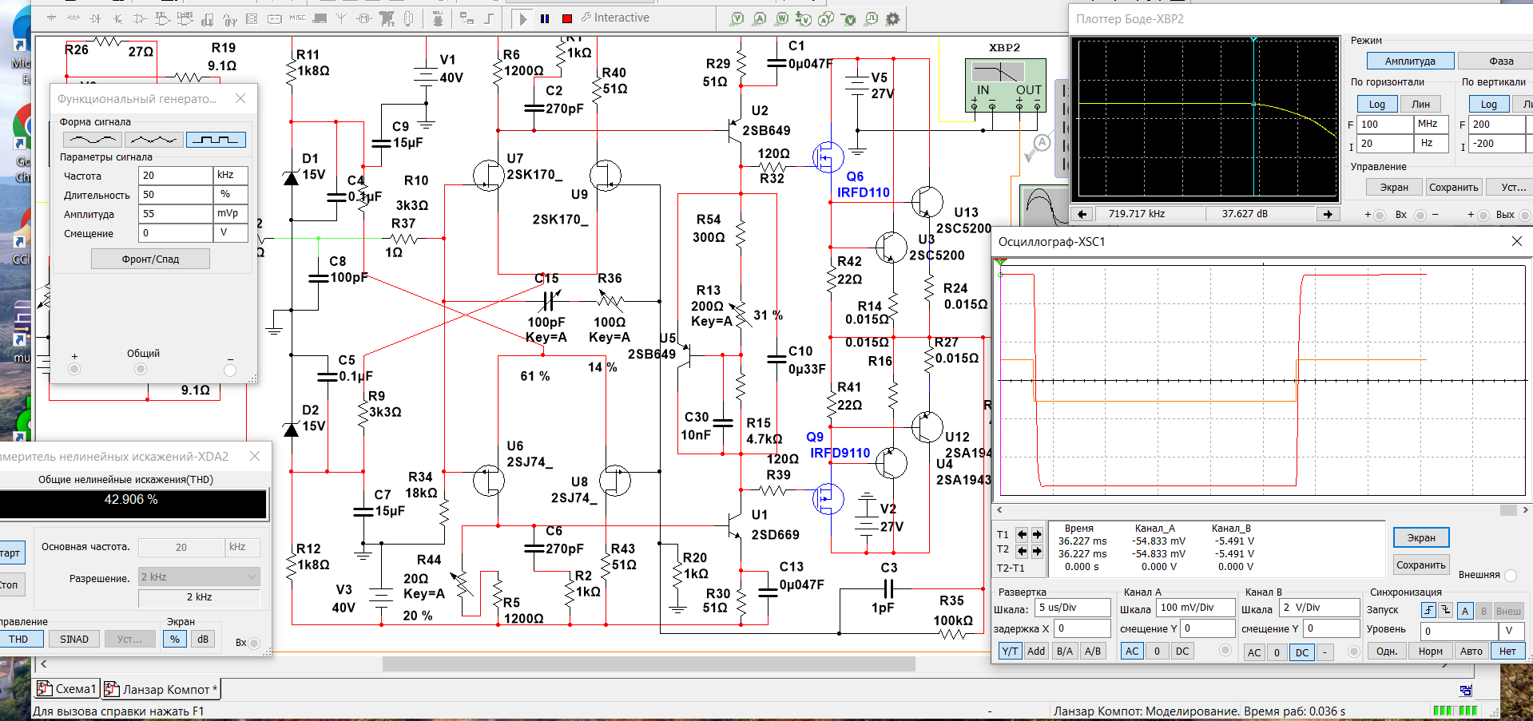Screen dimensions: 1533x721
Task: Shift oscilloscope T1 cursor left
Action: point(1023,534)
